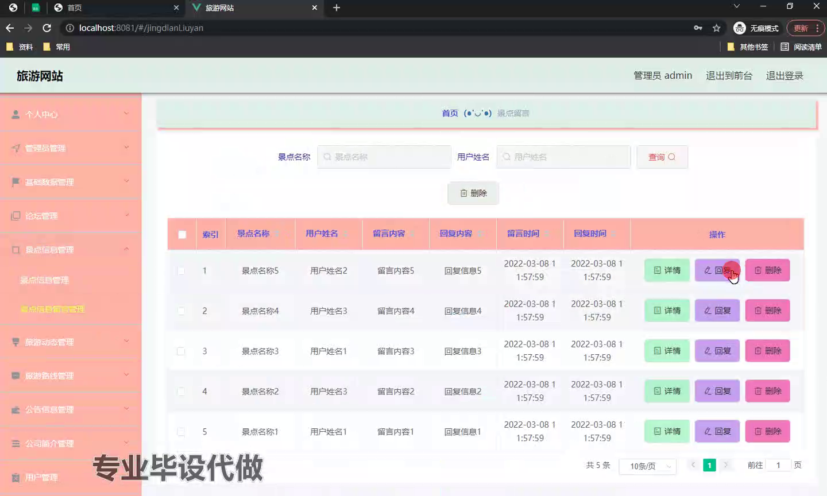Open the 资料 bookmarks folder
Viewport: 827px width, 496px height.
[20, 47]
